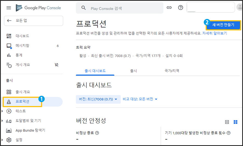
Task: Open 대시보드 in the sidebar
Action: coord(22,36)
